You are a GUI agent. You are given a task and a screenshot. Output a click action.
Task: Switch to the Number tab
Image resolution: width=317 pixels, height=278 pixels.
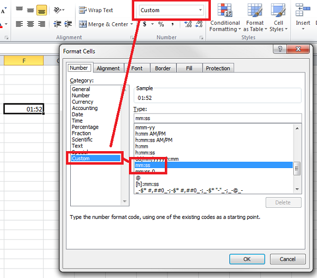tap(80, 68)
